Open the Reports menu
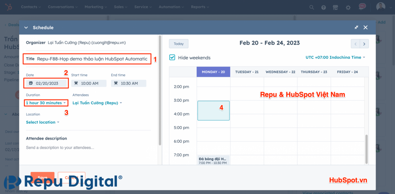This screenshot has height=194, width=395. click(200, 7)
